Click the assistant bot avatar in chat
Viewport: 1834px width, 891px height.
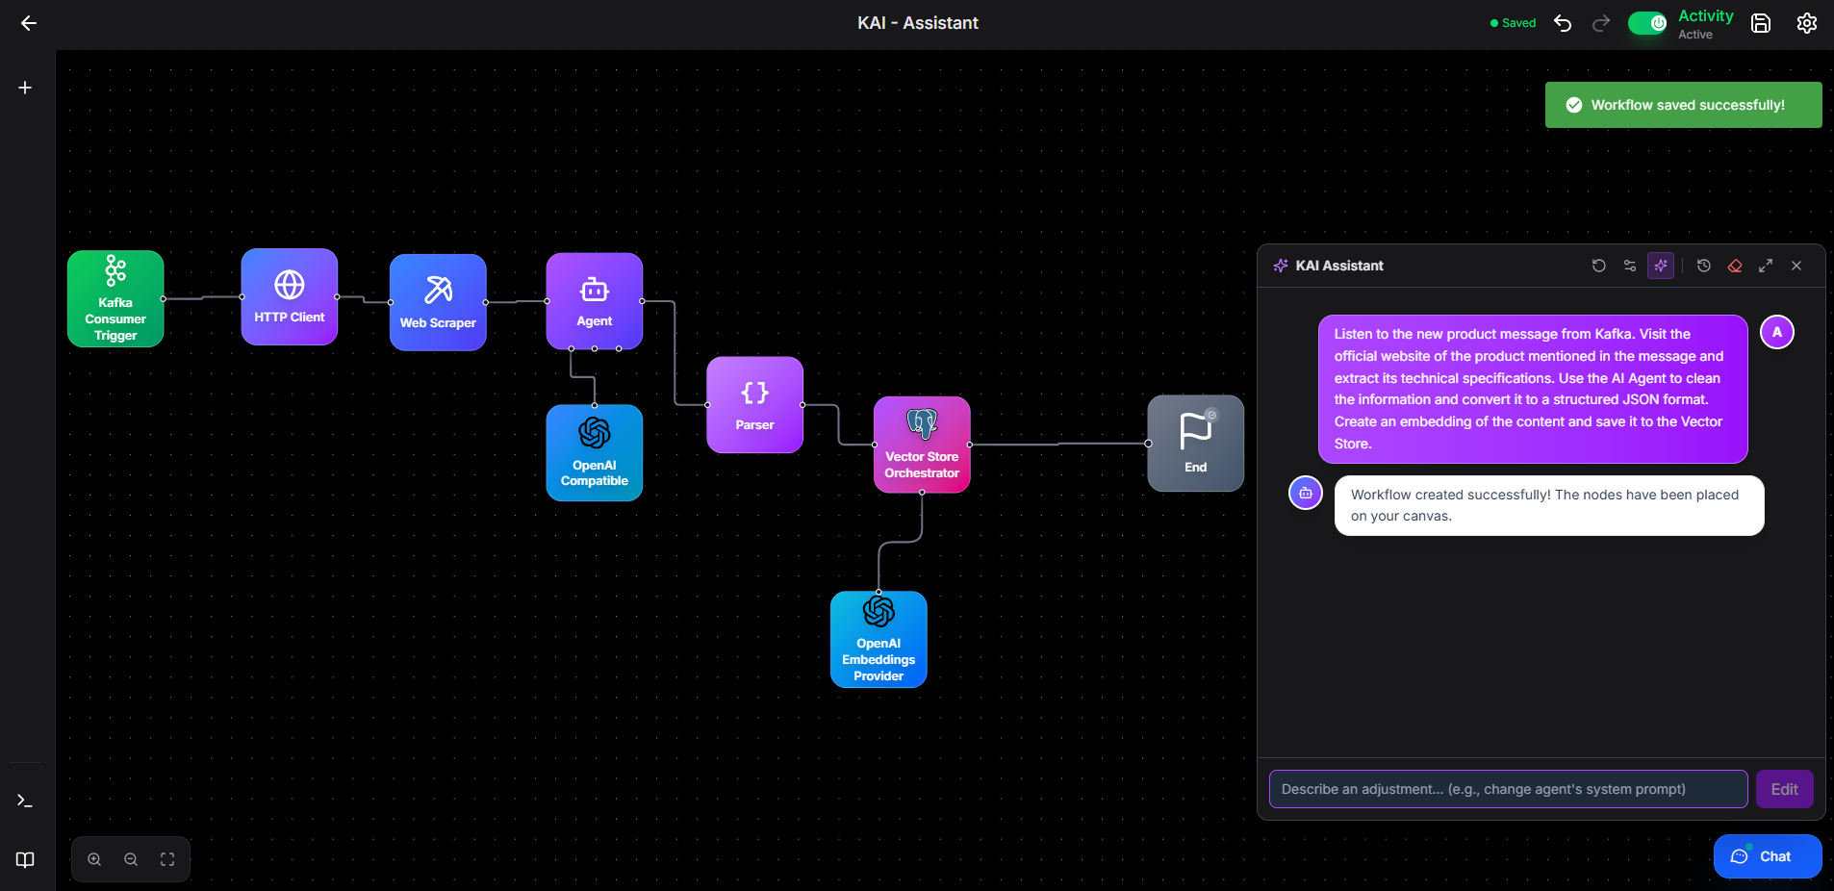pyautogui.click(x=1306, y=493)
